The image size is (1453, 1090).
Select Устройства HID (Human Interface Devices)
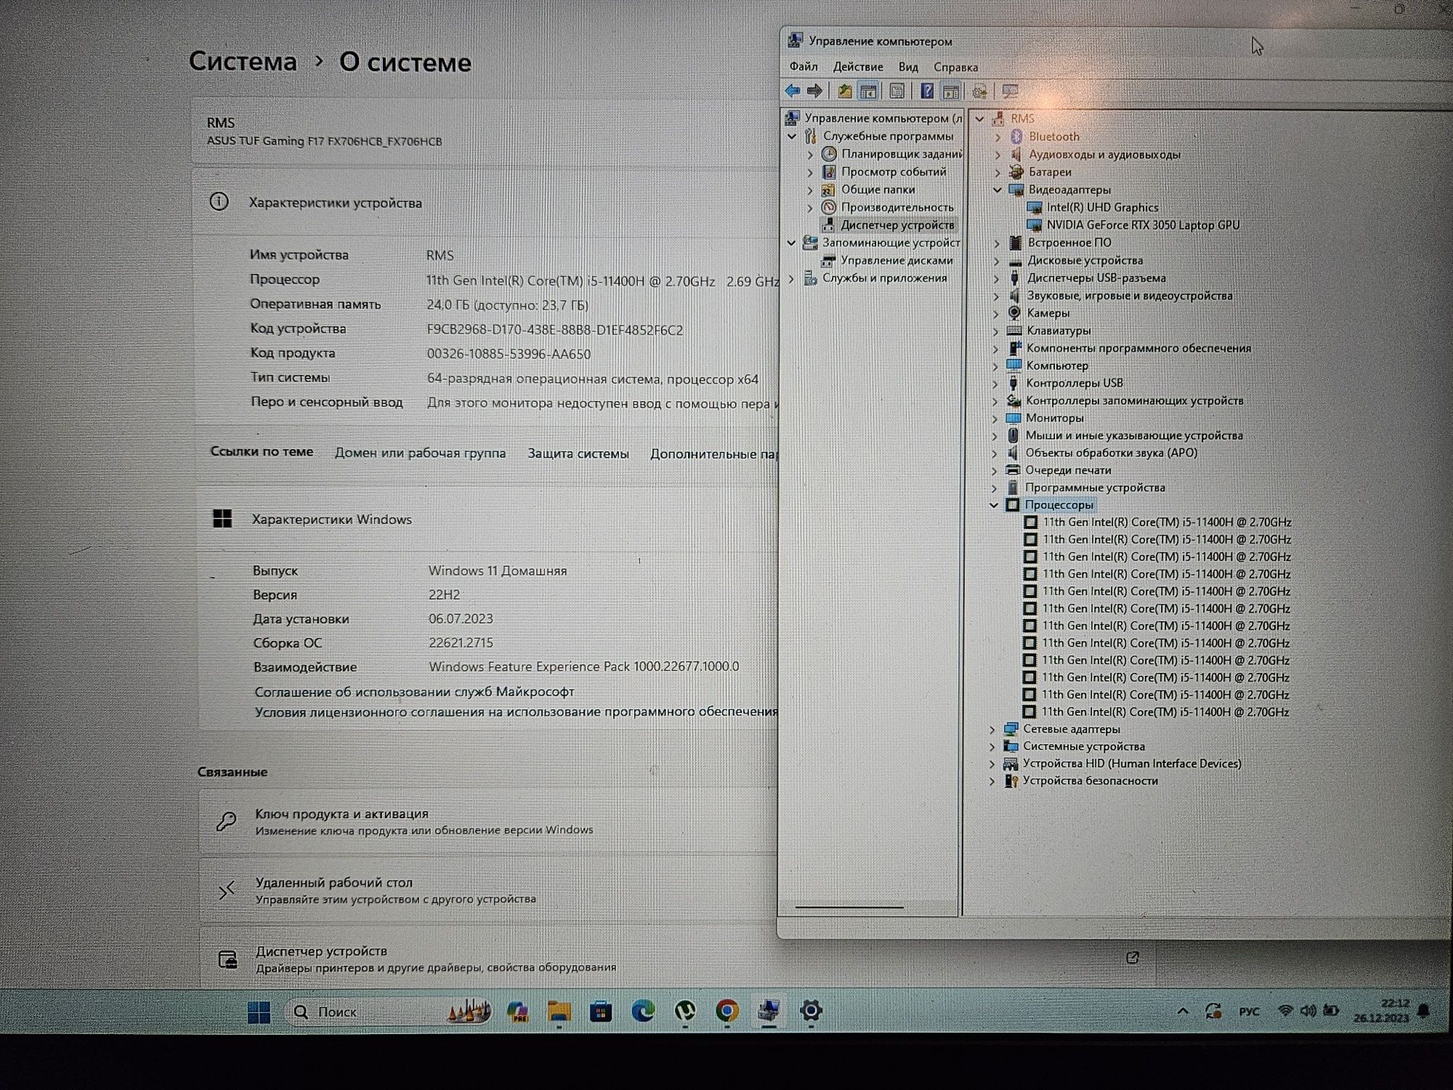coord(1132,764)
